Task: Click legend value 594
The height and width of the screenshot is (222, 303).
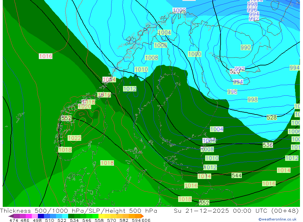Action: pyautogui.click(x=136, y=220)
